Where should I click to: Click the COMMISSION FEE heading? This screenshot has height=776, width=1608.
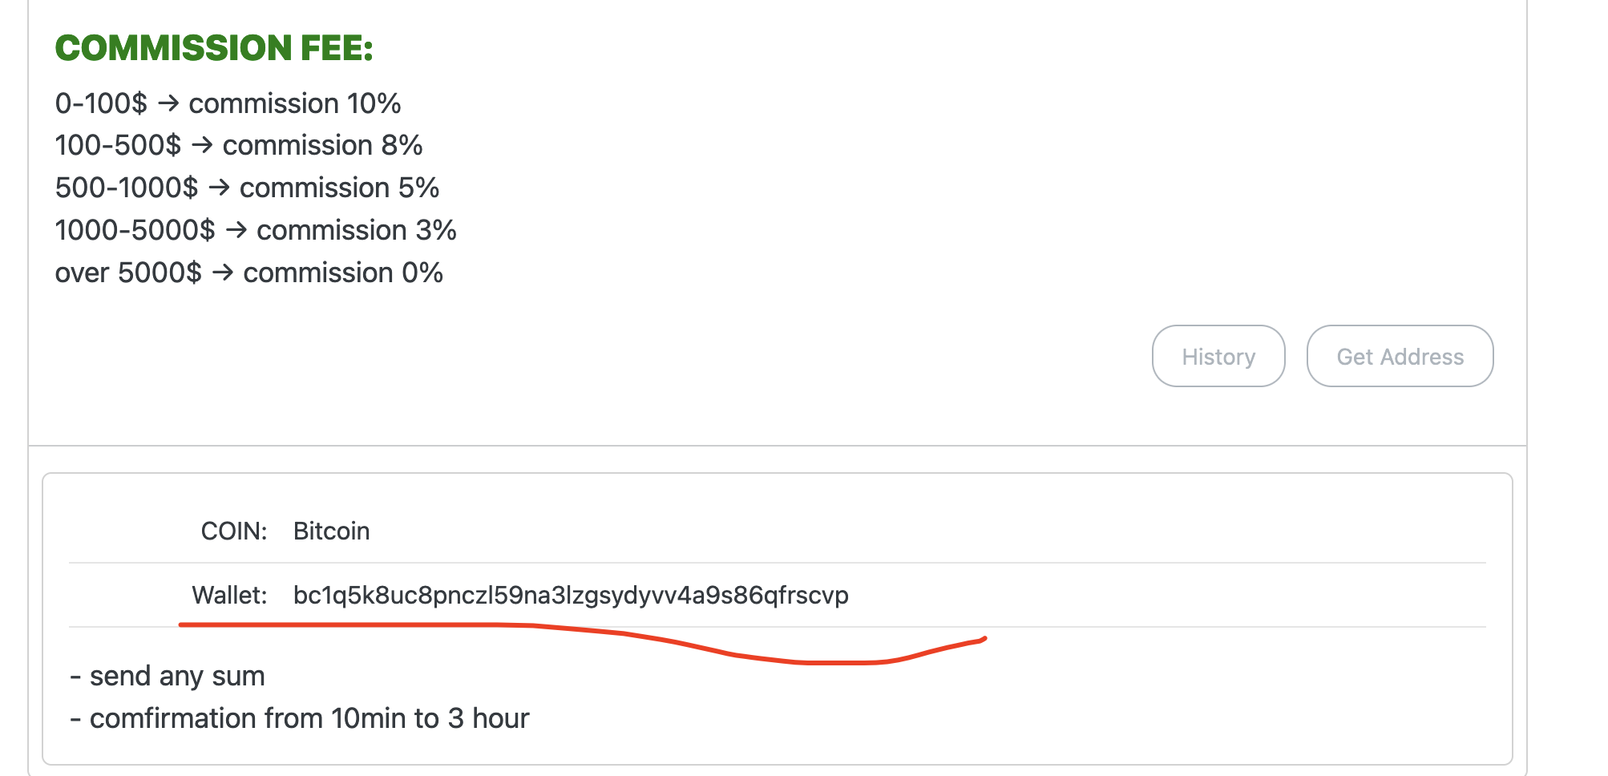click(214, 48)
